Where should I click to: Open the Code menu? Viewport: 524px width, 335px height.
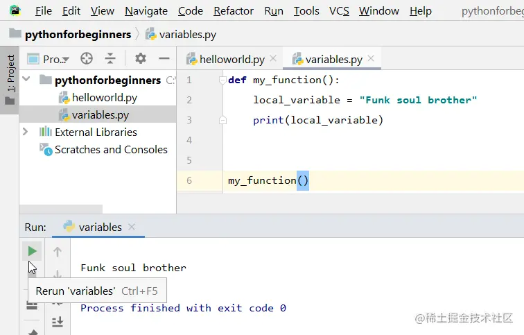point(191,11)
